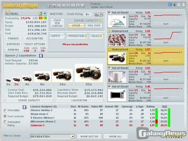Open the RANKING button
188x141 pixels.
click(13, 50)
